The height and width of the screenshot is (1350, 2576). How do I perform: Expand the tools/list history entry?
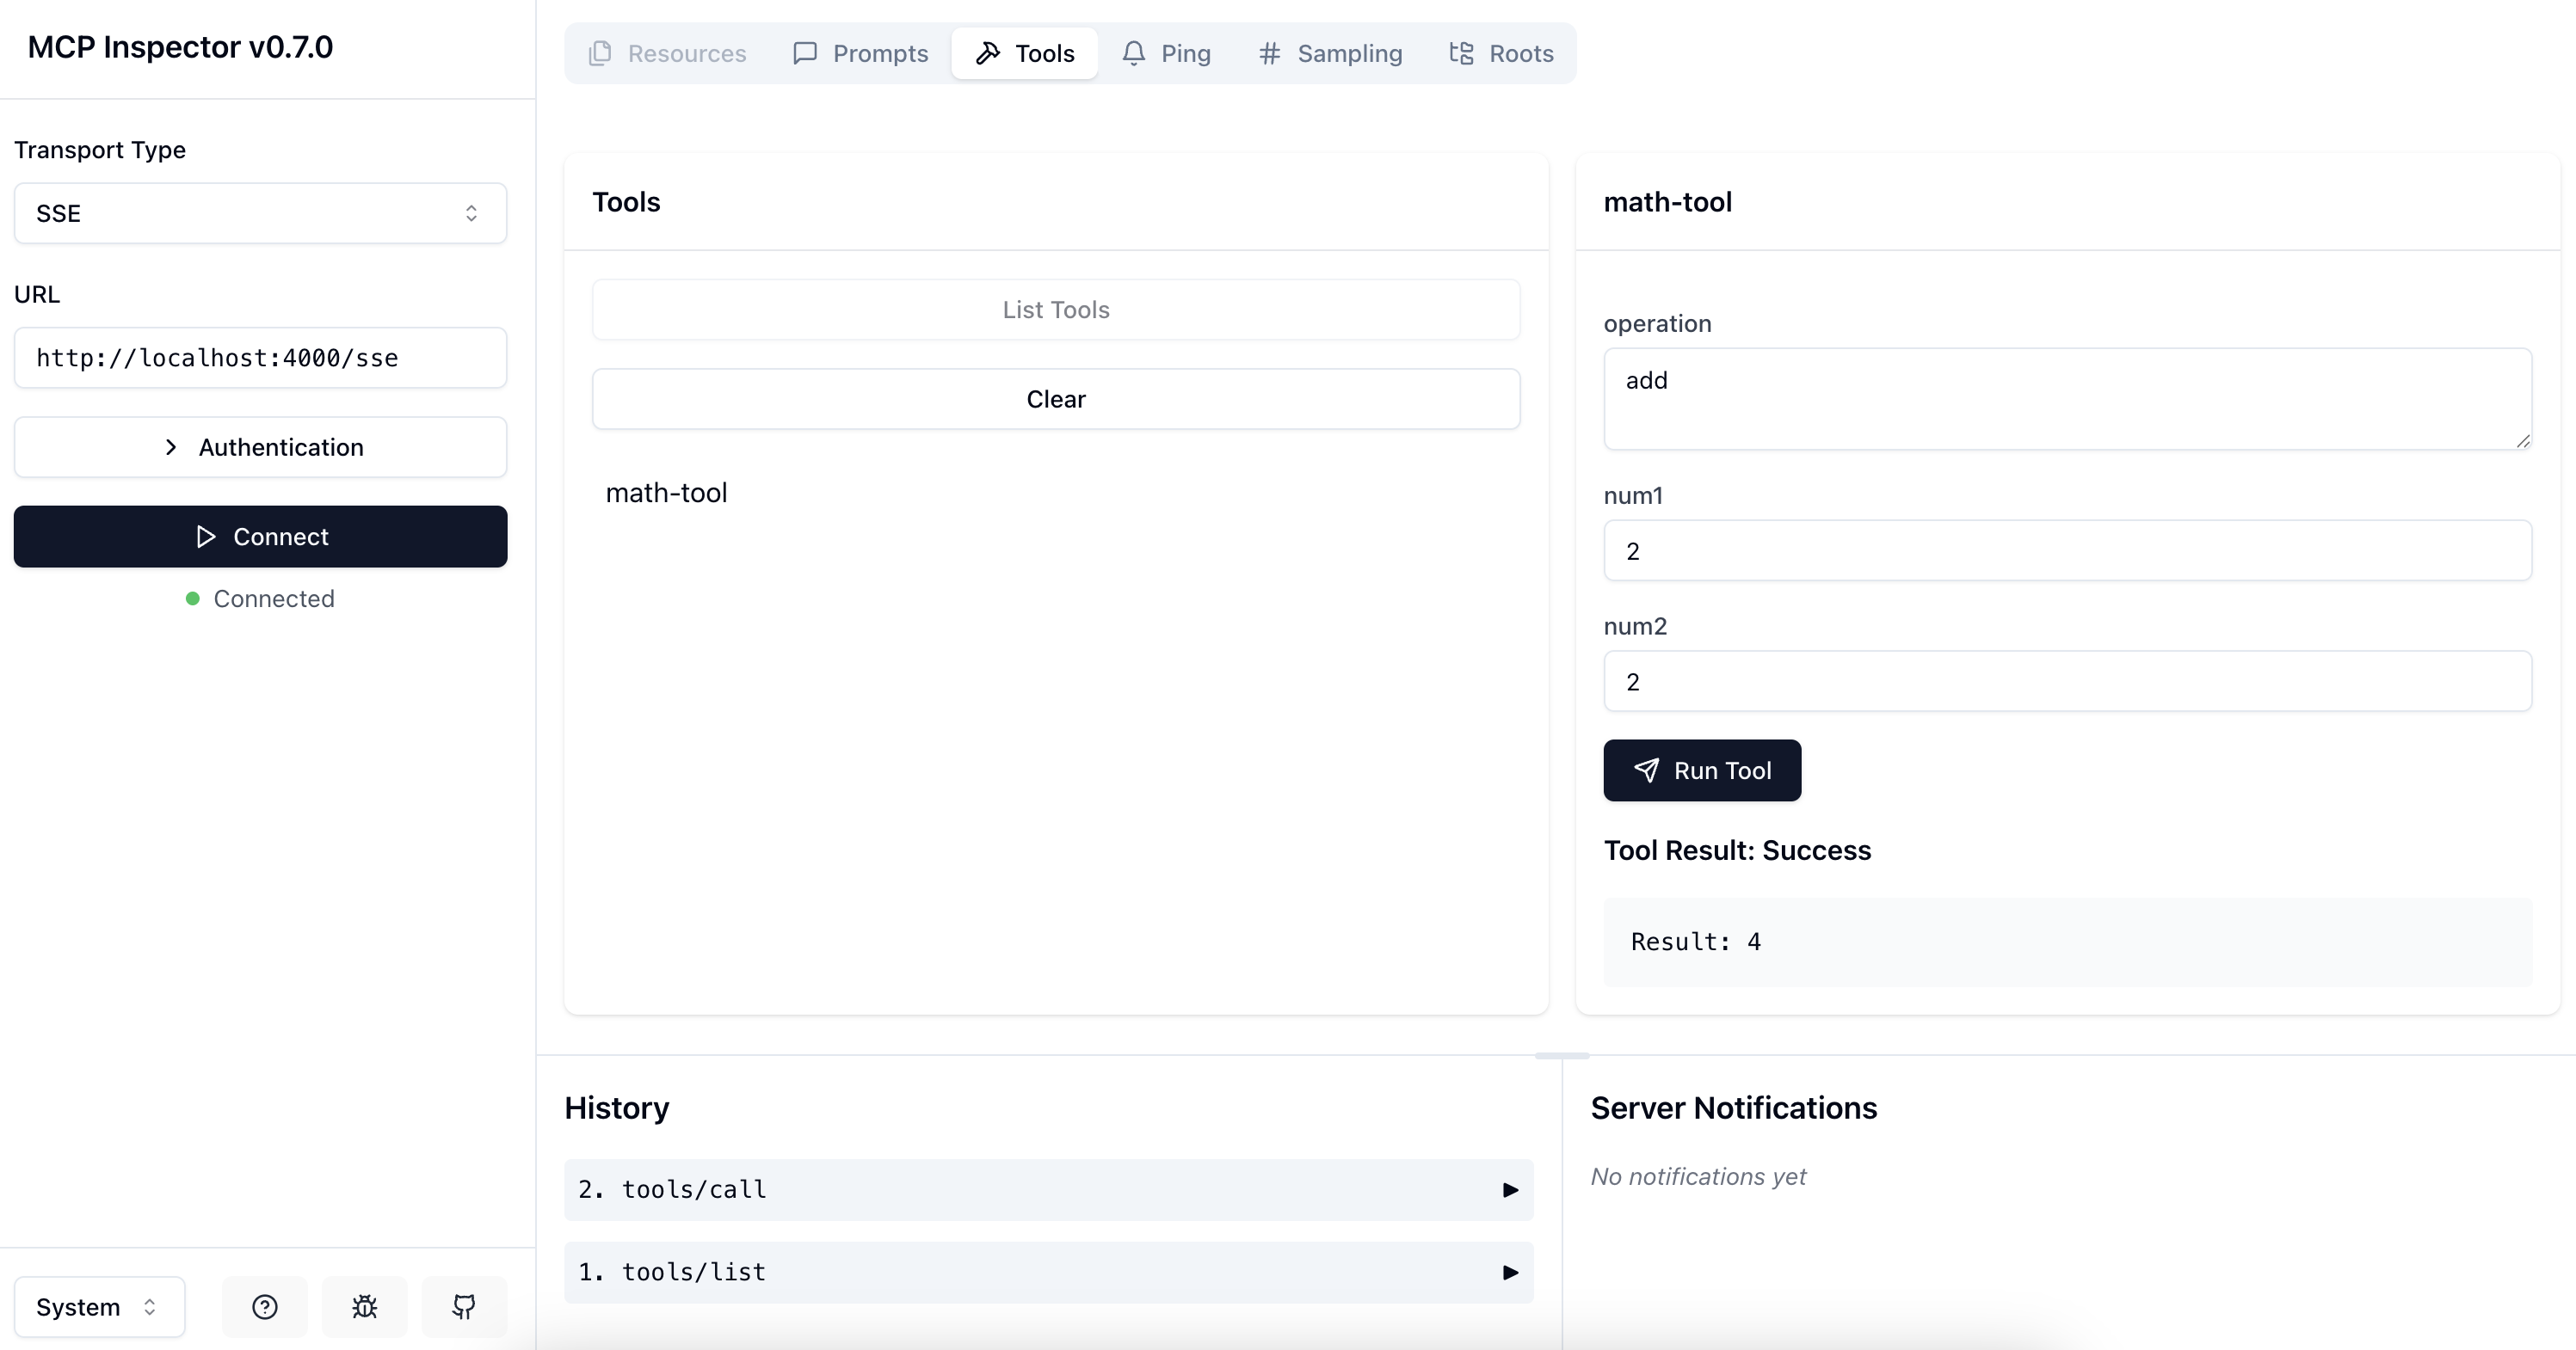(1048, 1272)
